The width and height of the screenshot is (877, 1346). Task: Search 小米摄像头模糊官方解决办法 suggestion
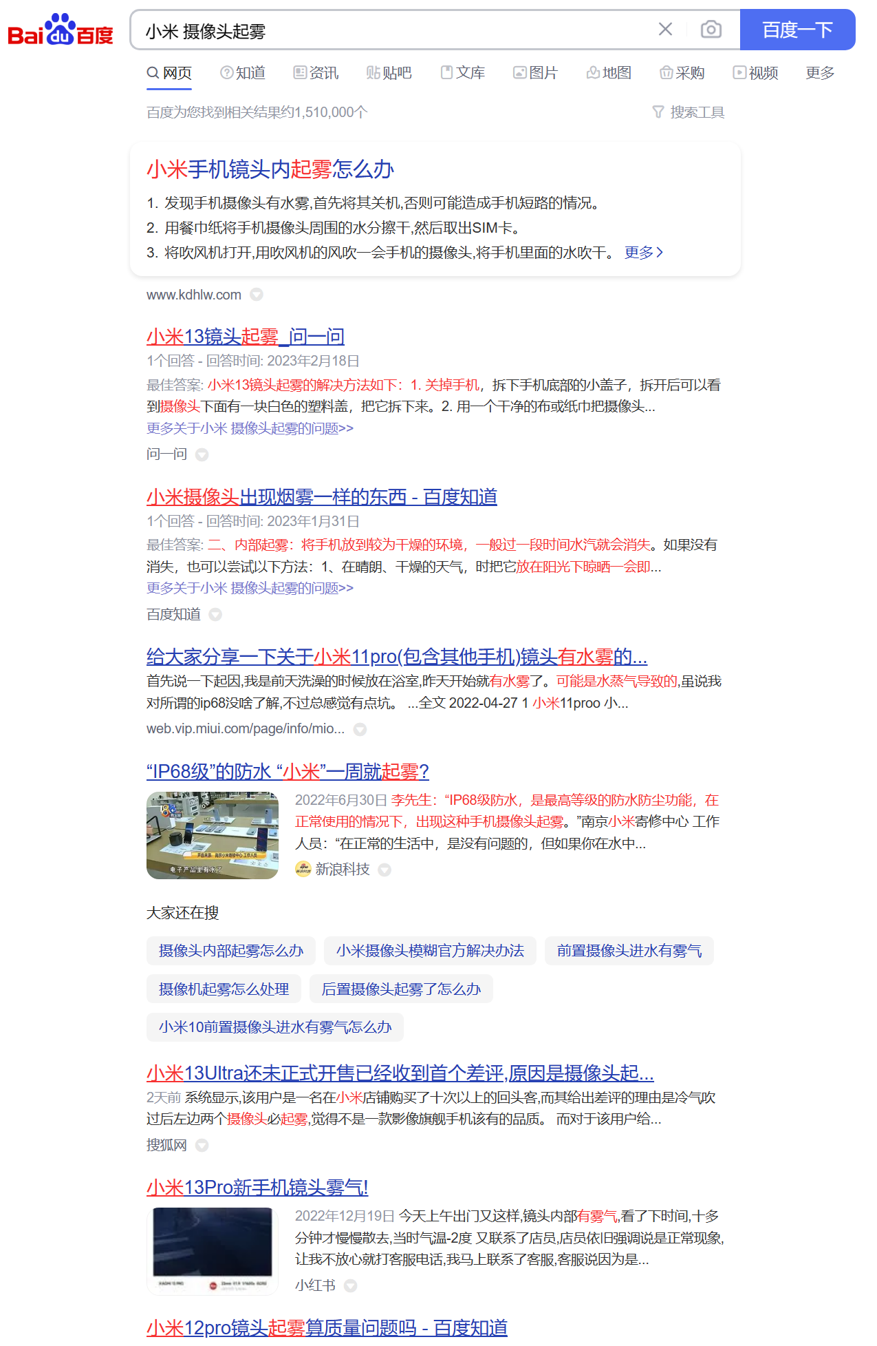(430, 951)
